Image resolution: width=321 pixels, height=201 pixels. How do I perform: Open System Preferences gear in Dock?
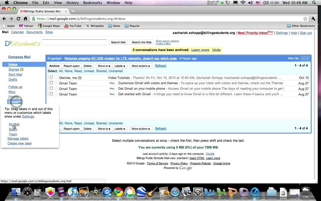tap(198, 192)
